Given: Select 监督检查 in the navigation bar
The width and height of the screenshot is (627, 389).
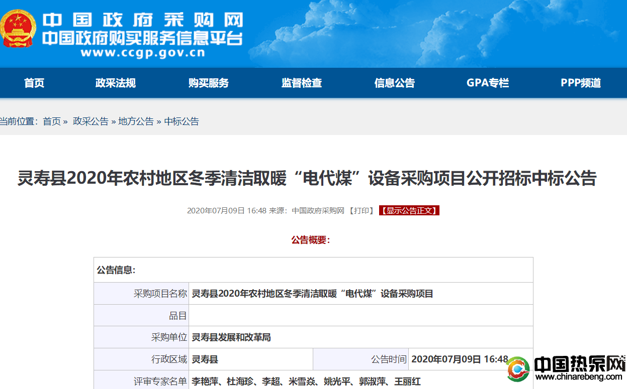Looking at the screenshot, I should tap(302, 83).
